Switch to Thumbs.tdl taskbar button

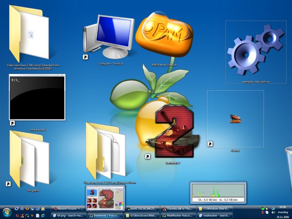tap(178, 209)
